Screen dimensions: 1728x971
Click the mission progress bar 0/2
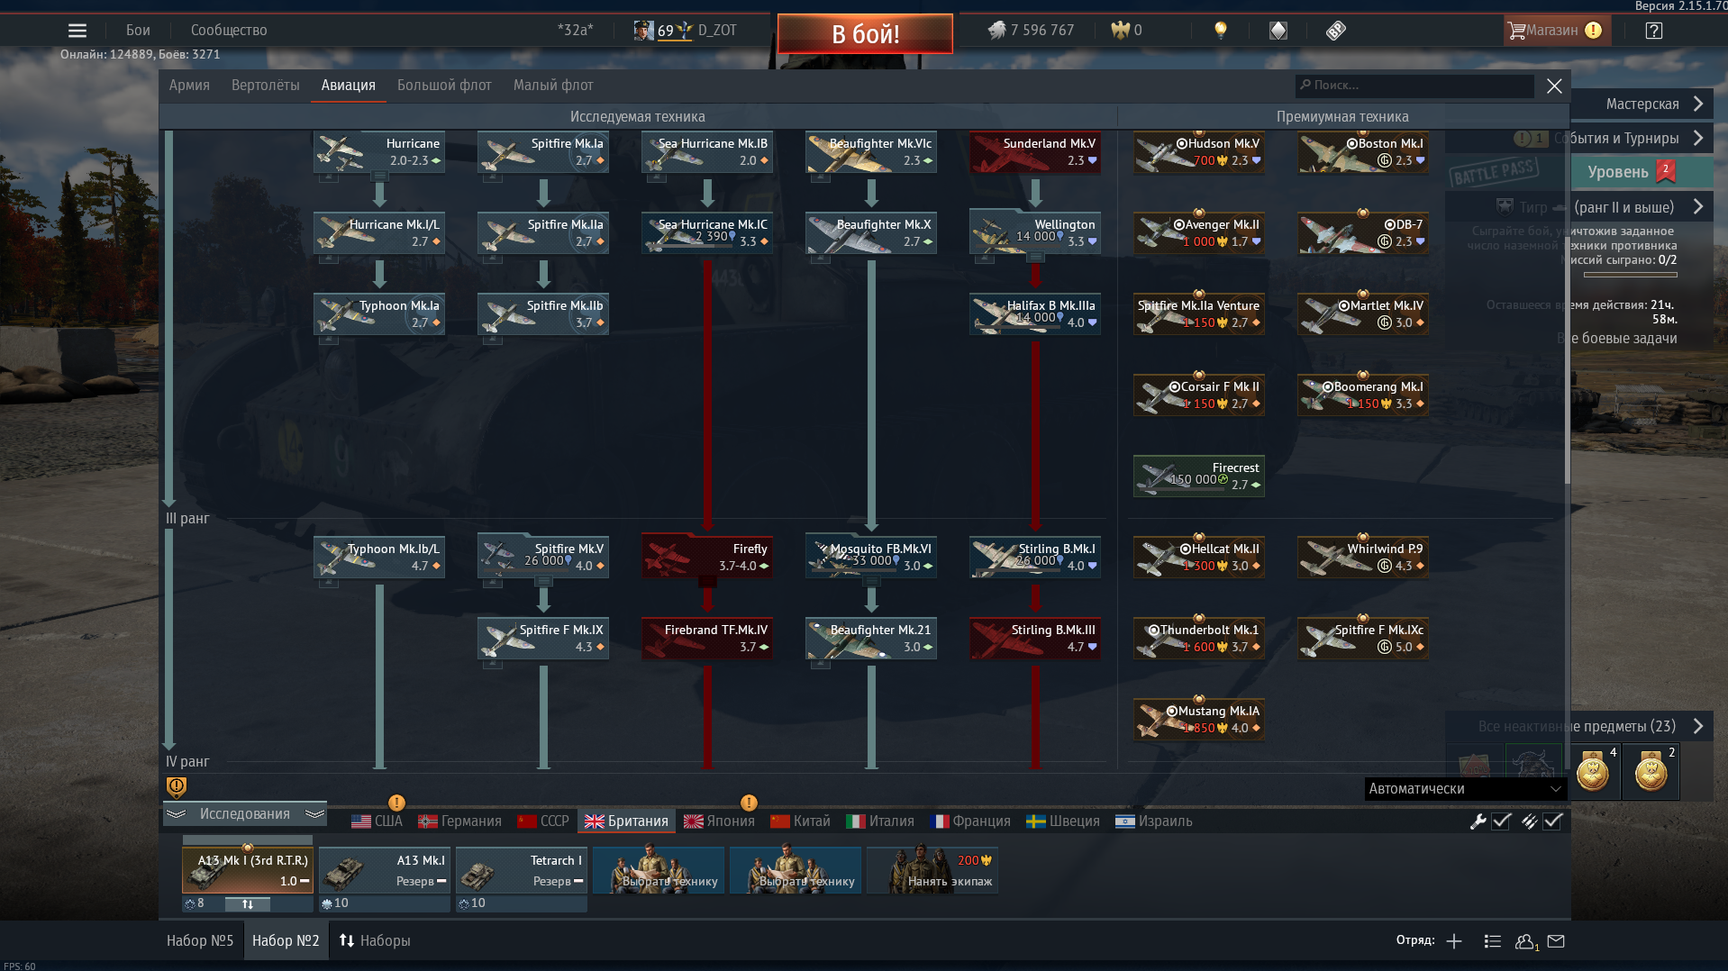[x=1631, y=275]
